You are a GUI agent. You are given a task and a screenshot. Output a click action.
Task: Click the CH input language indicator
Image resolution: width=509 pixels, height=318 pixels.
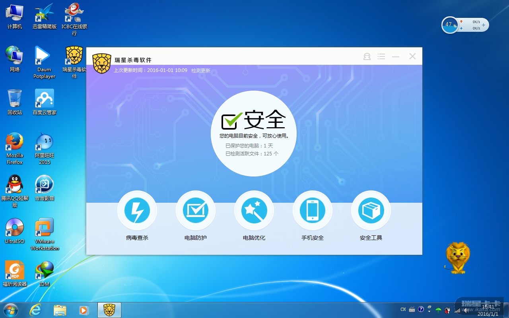(403, 310)
